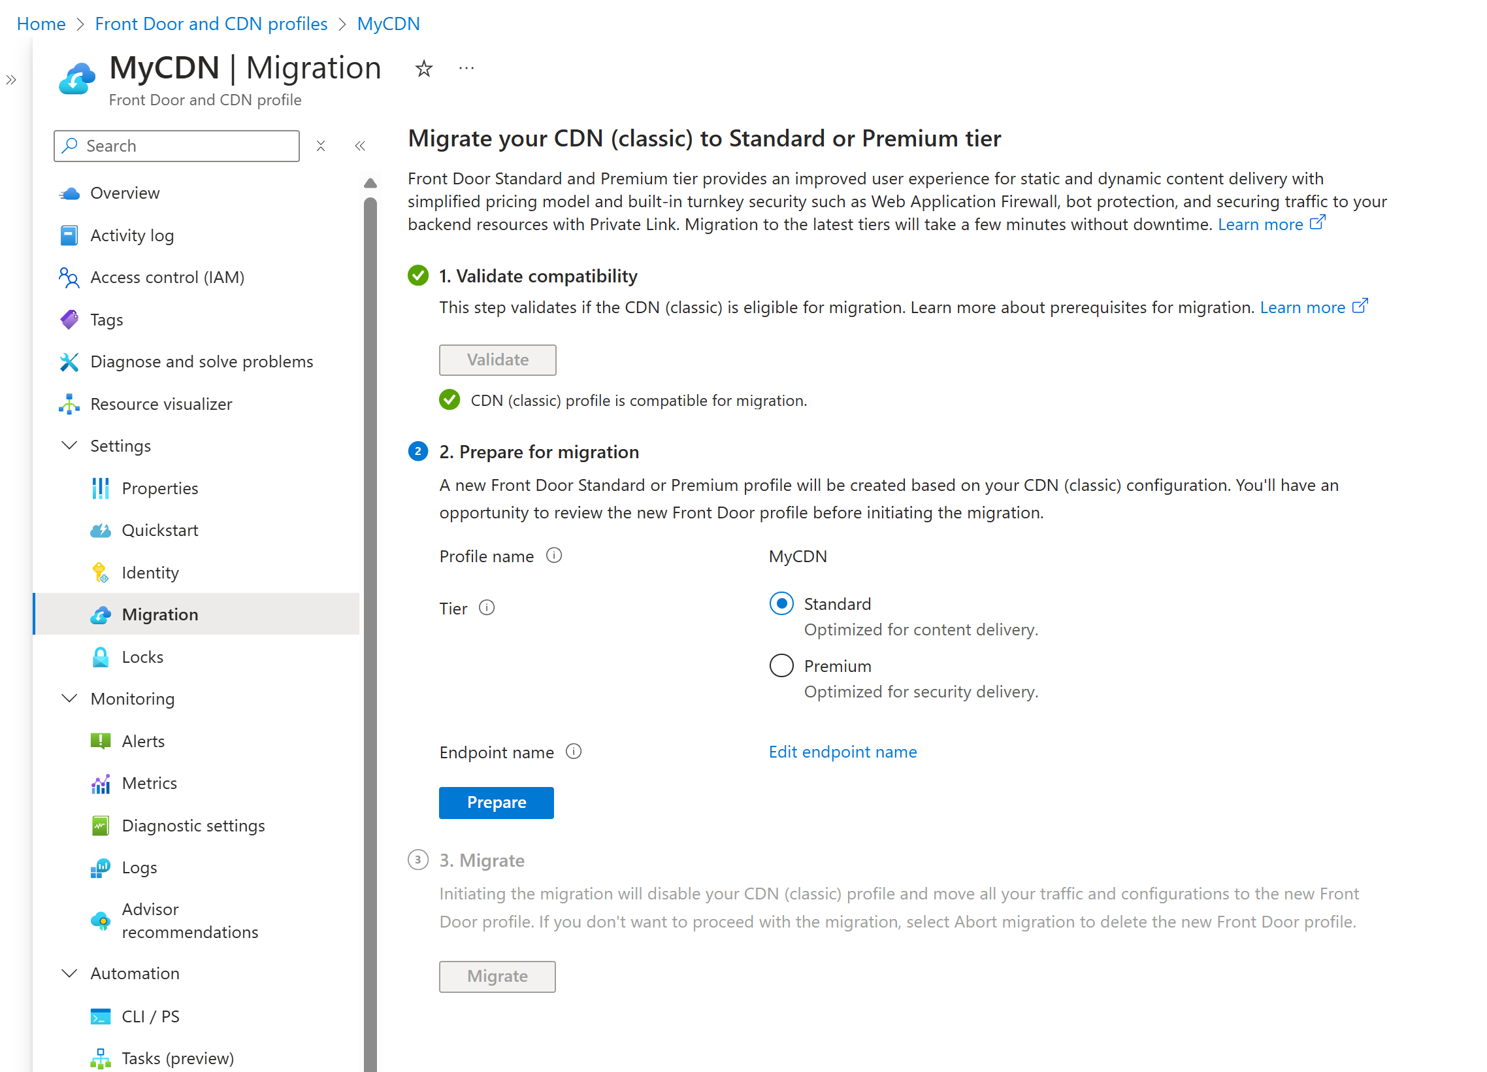Image resolution: width=1487 pixels, height=1072 pixels.
Task: Select the Premium tier radio button
Action: point(781,665)
